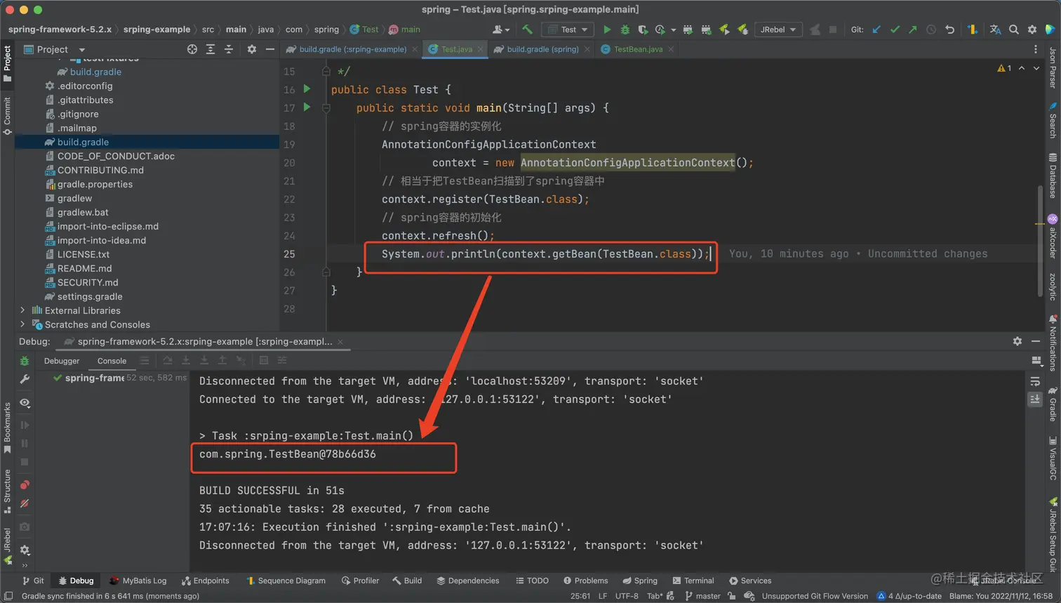Expand all in the Project panel toolbar
Viewport: 1061px width, 603px height.
211,49
